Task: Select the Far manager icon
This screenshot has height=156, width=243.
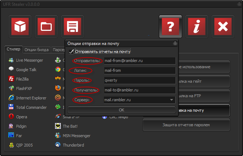Action: tap(11, 135)
